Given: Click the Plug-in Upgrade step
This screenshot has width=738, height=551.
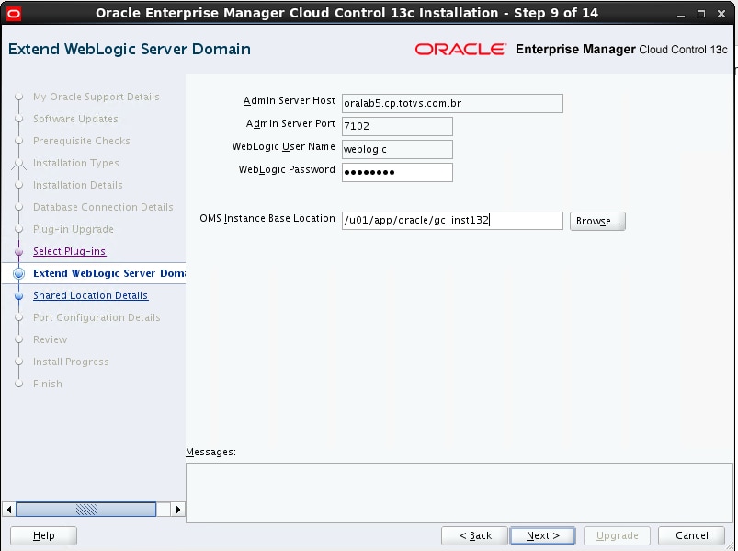Looking at the screenshot, I should point(74,229).
